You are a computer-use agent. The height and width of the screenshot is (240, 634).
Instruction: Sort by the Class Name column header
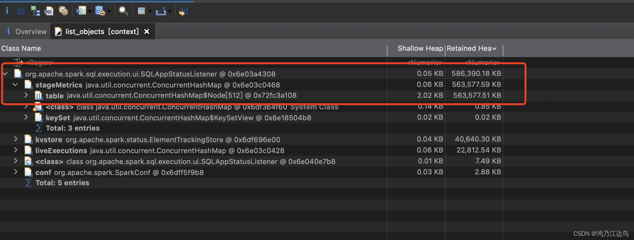click(x=21, y=49)
